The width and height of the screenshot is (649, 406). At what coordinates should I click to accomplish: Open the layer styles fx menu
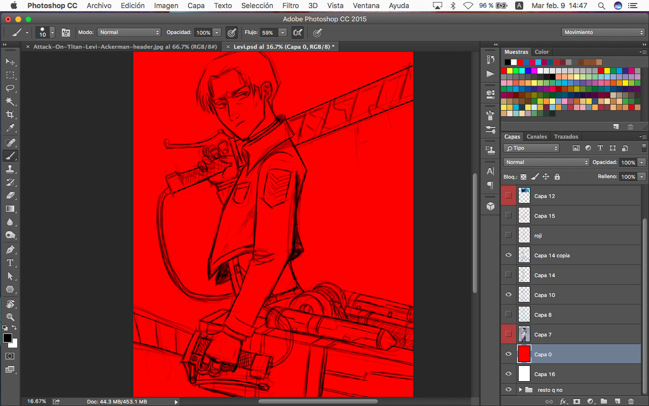[563, 401]
